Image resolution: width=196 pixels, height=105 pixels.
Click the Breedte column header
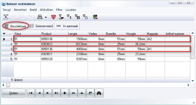click(115, 34)
